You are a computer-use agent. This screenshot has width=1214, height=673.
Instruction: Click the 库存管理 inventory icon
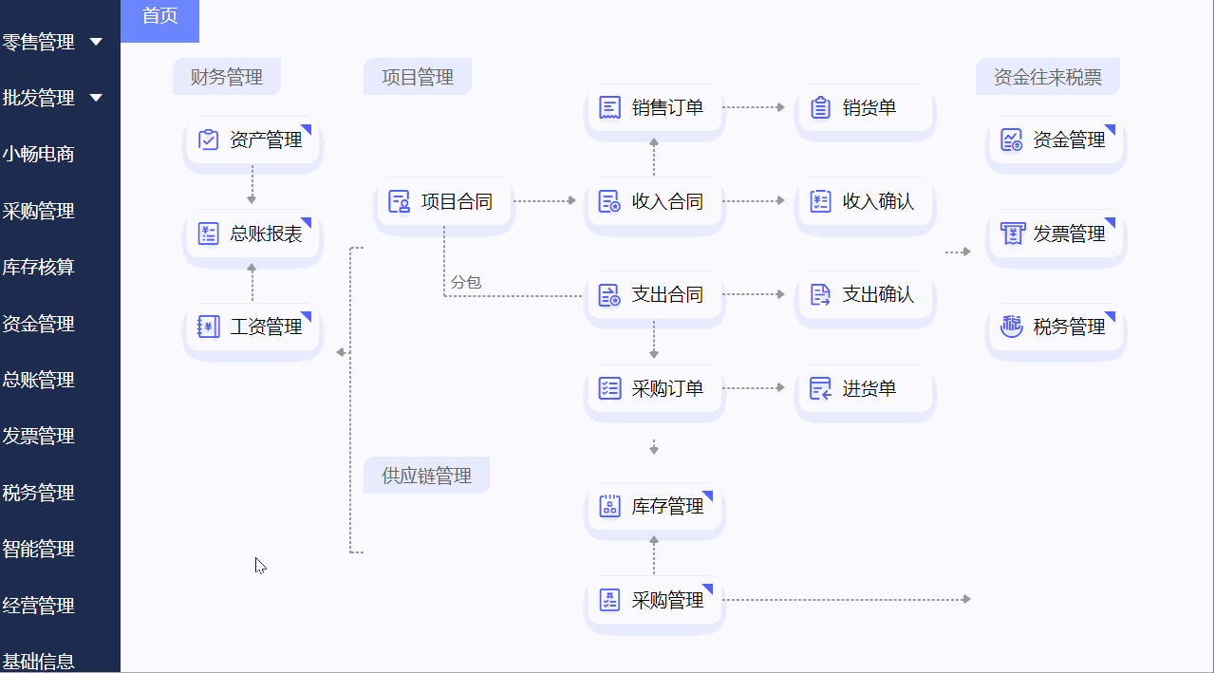(x=610, y=506)
